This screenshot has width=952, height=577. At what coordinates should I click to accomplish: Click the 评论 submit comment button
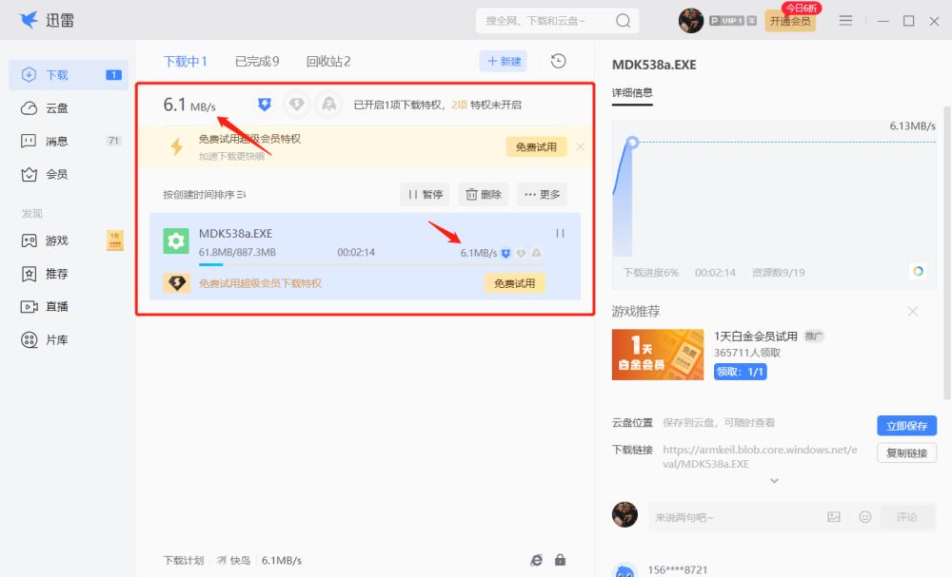click(906, 517)
